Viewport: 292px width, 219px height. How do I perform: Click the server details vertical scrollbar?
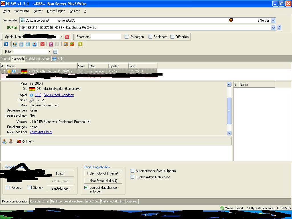point(229,111)
